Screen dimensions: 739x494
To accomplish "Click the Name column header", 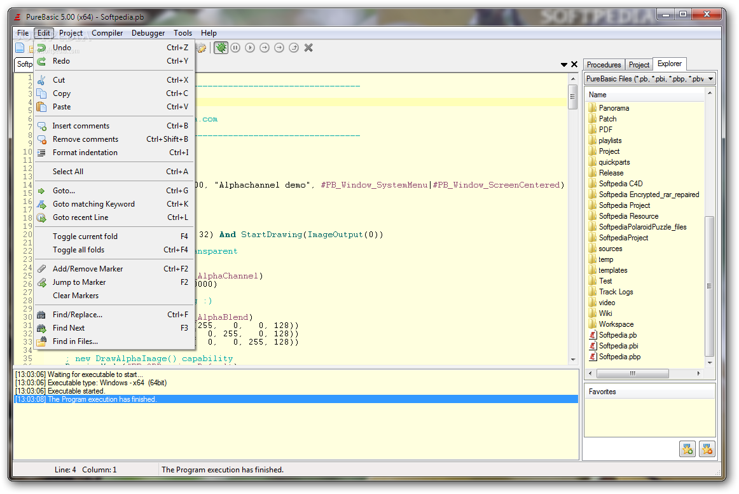I will 644,95.
